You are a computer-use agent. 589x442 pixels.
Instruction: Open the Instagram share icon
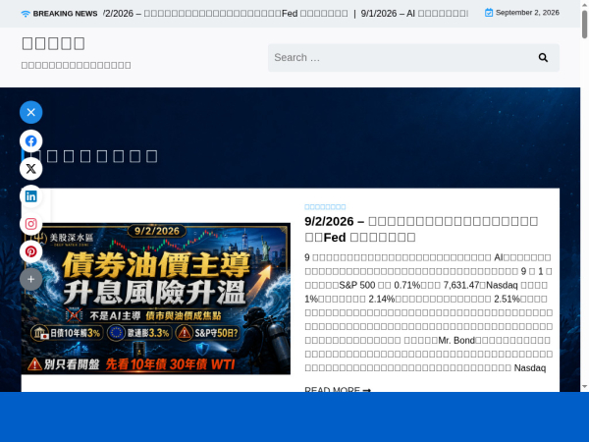click(x=30, y=224)
